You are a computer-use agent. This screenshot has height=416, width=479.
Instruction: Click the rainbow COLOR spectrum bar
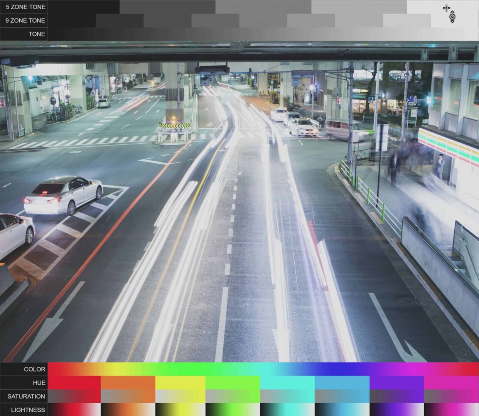point(263,369)
